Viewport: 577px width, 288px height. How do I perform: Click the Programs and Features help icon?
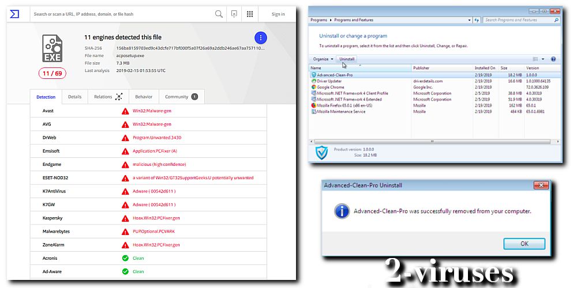pos(553,59)
